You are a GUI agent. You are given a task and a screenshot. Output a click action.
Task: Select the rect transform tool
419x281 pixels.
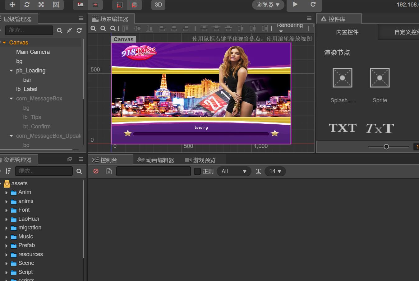[56, 5]
